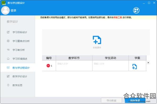Minimize the 教与学过程设计 window

[x=144, y=3]
